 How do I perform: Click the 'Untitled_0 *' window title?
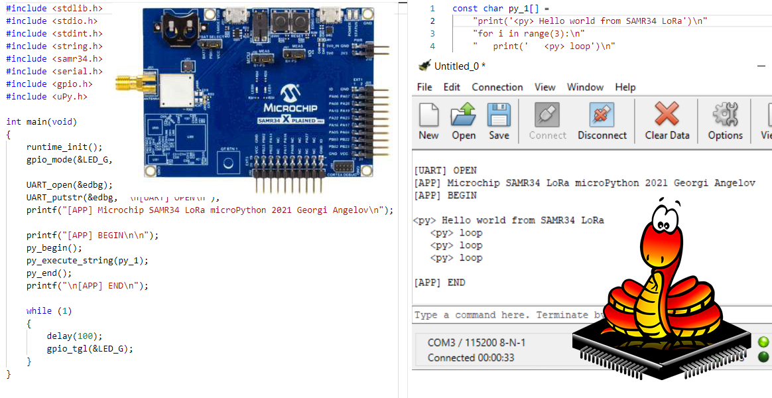click(x=460, y=66)
